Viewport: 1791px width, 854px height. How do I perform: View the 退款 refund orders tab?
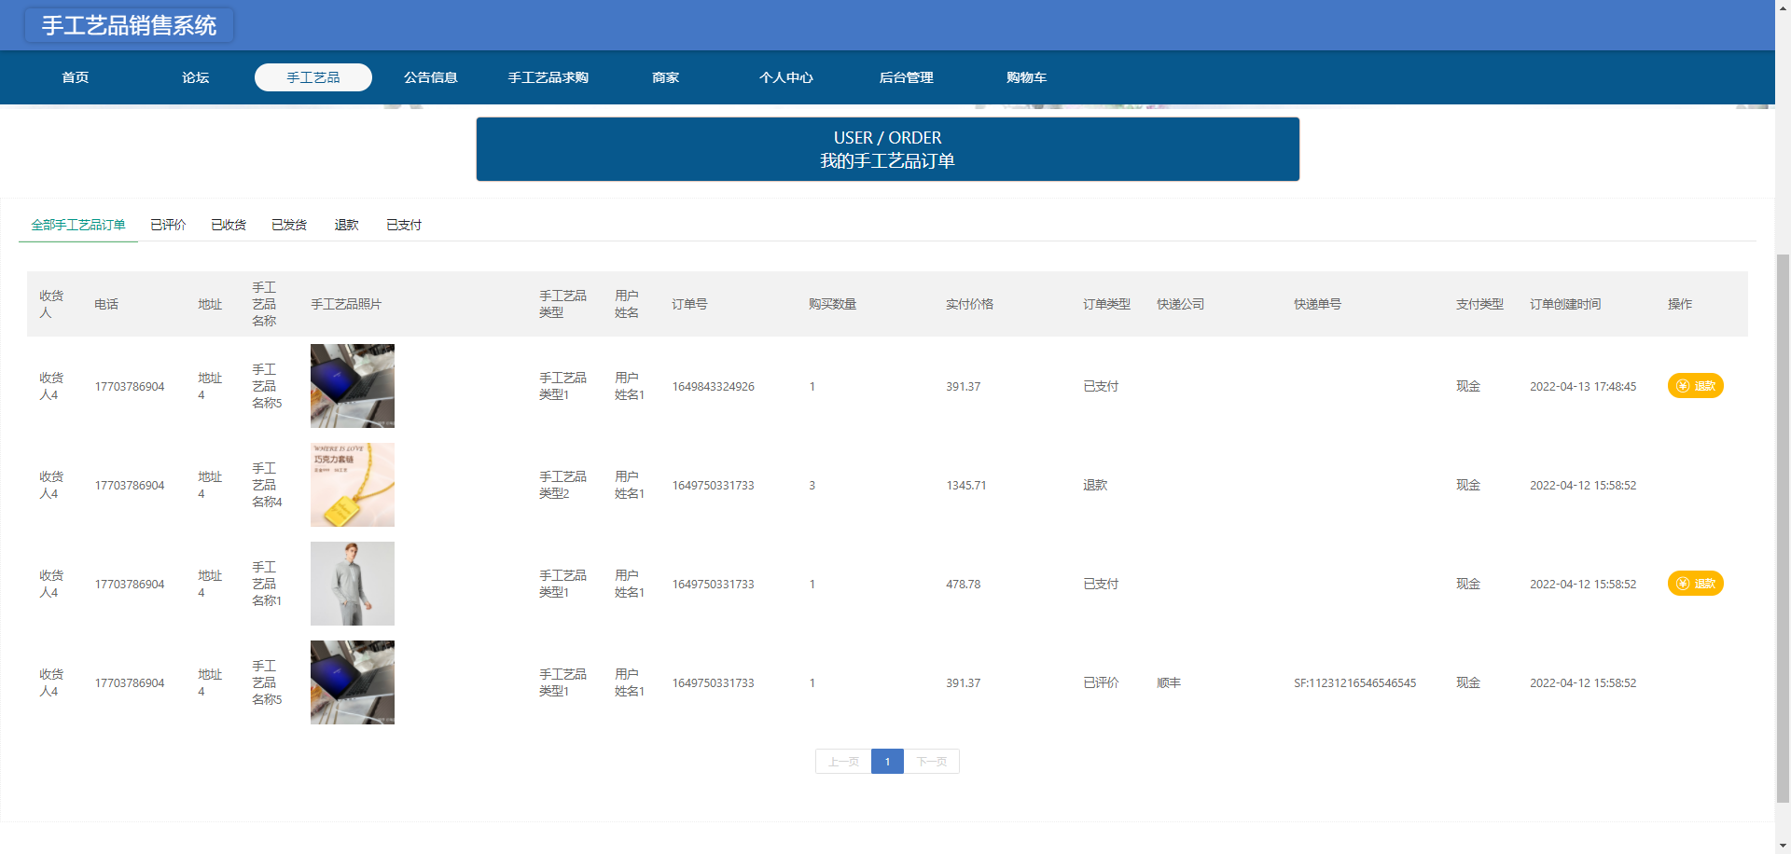pyautogui.click(x=346, y=225)
